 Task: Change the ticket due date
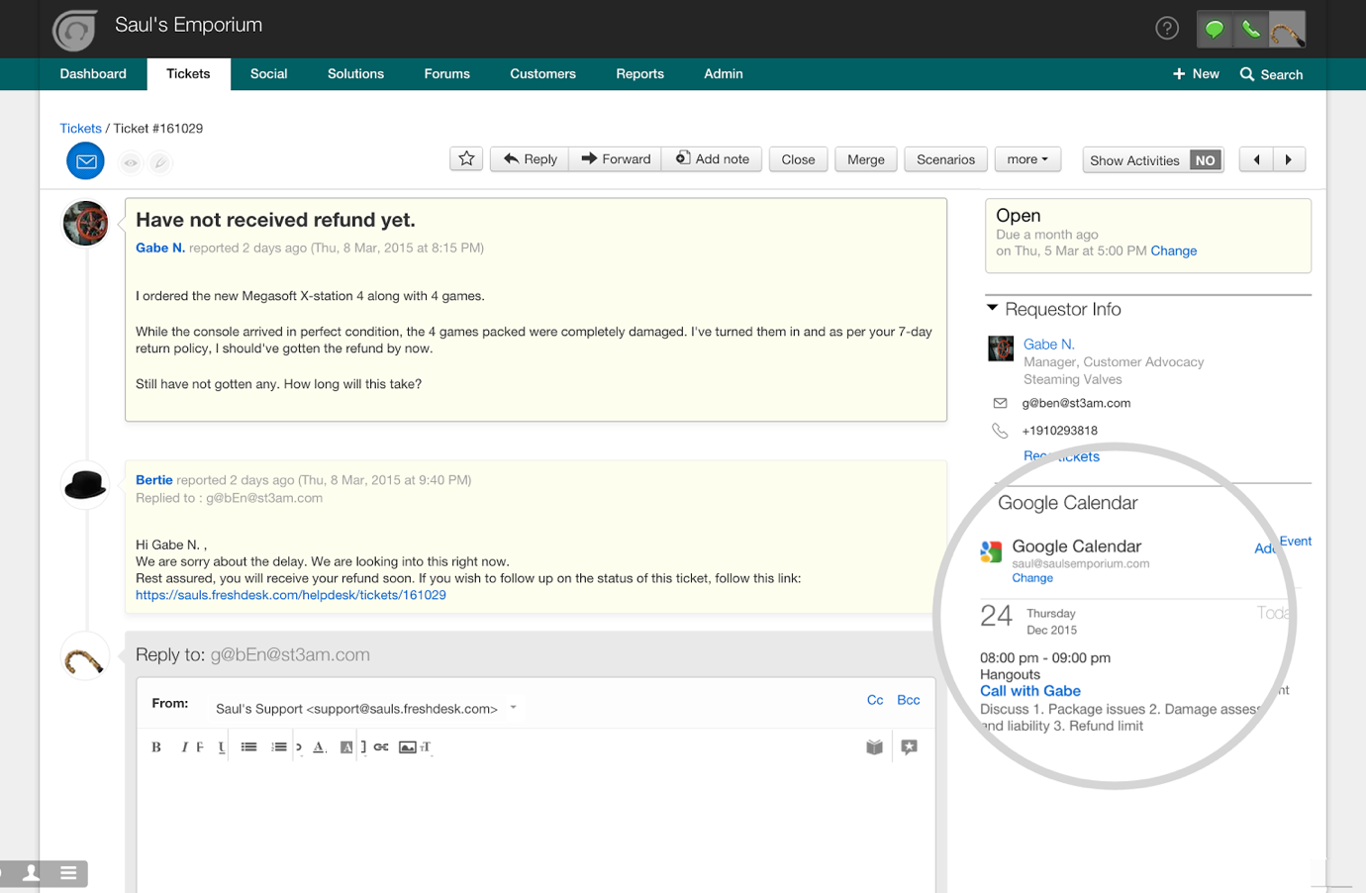[x=1173, y=251]
